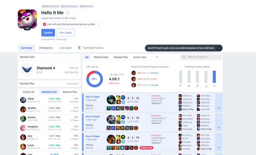Filter matches by Ranked Flex
Image resolution: width=256 pixels, height=155 pixels.
coord(121,57)
